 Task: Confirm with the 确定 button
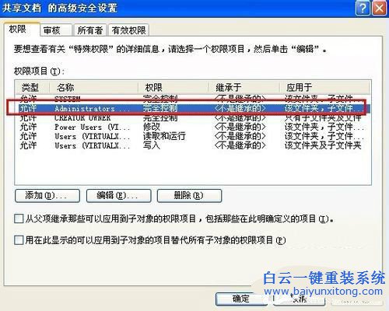[x=241, y=299]
